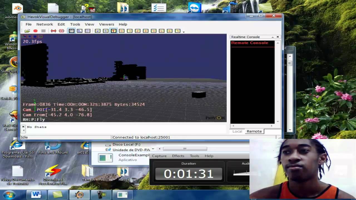
Task: Toggle the camera '7' toolbar button
Action: [178, 31]
